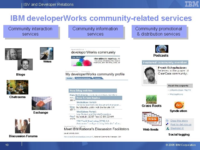
Task: Open WebSphere experts link
Action: (176, 94)
